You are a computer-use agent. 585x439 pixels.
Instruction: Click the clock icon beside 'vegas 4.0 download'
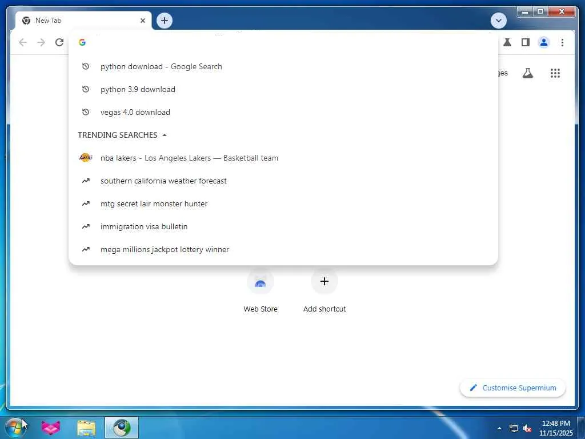(86, 112)
